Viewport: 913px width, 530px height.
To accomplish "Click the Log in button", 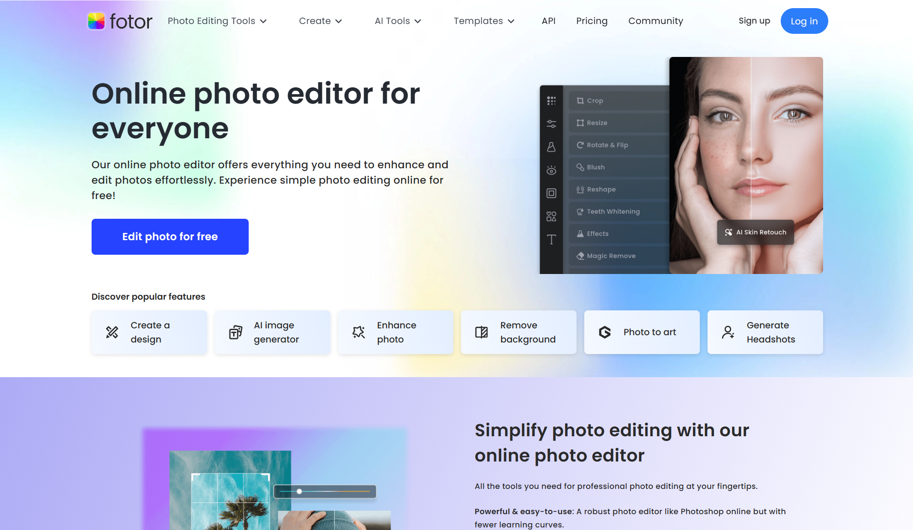I will point(804,21).
